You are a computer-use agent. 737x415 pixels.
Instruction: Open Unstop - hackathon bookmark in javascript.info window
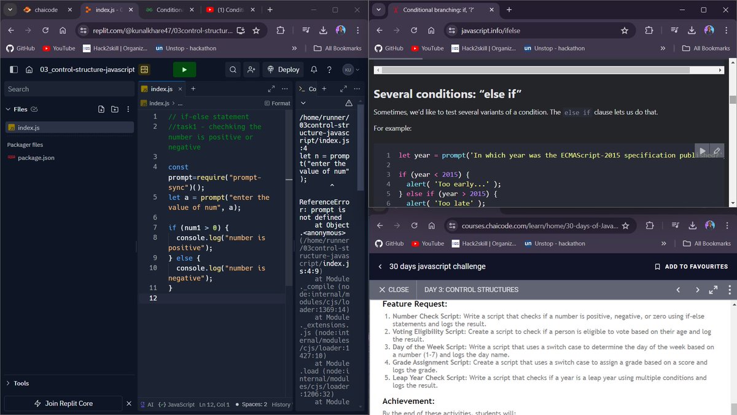coord(554,48)
